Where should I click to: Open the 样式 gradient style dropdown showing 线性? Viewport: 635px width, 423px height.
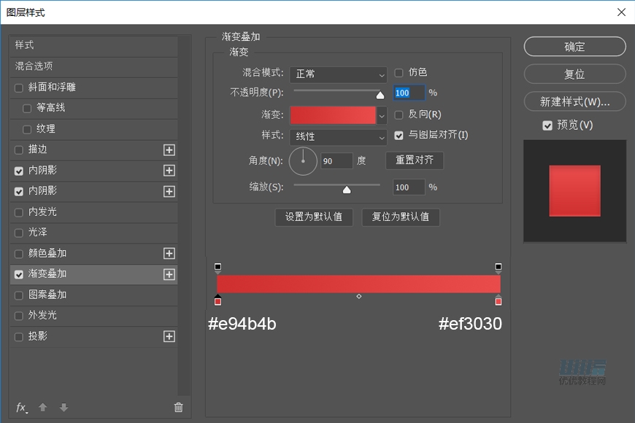pyautogui.click(x=338, y=137)
